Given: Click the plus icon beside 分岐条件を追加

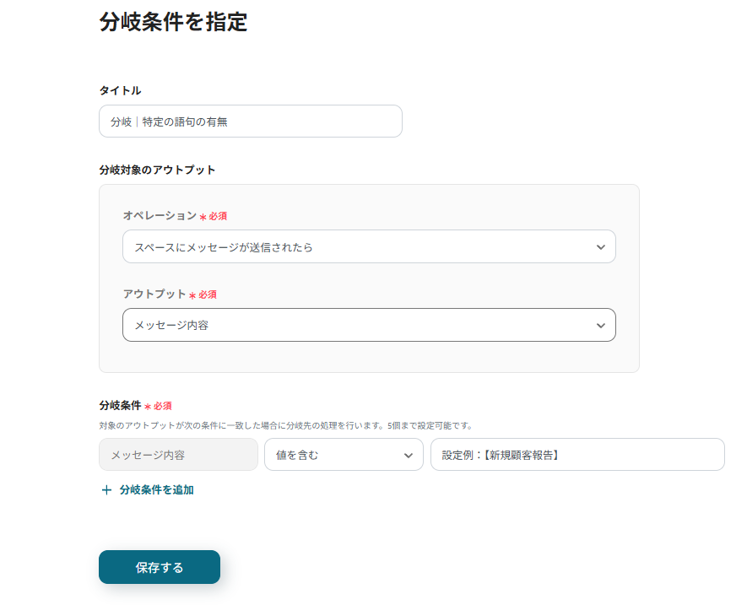Looking at the screenshot, I should click(106, 490).
